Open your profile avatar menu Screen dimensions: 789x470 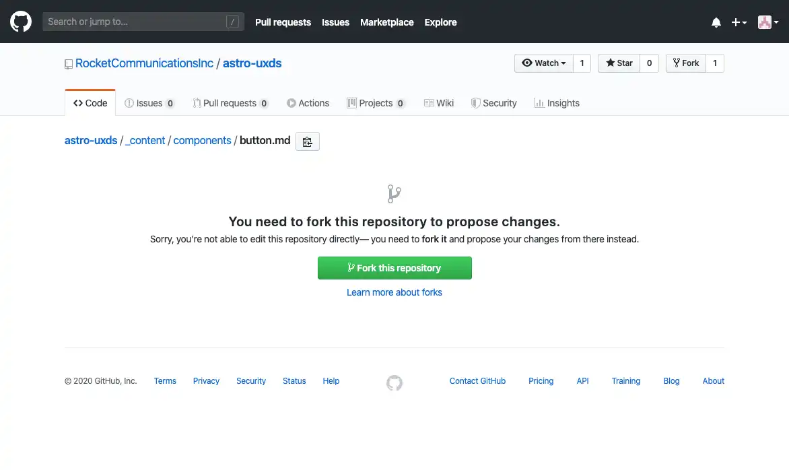coord(766,22)
